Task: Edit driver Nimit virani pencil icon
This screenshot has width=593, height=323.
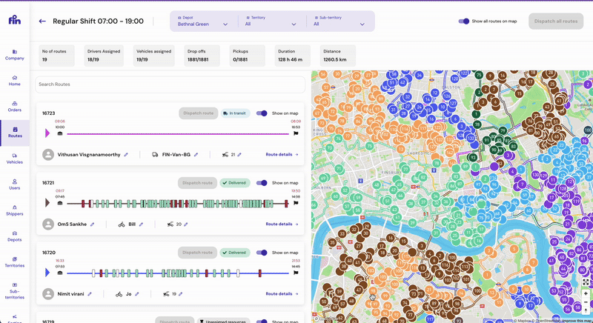Action: point(90,294)
